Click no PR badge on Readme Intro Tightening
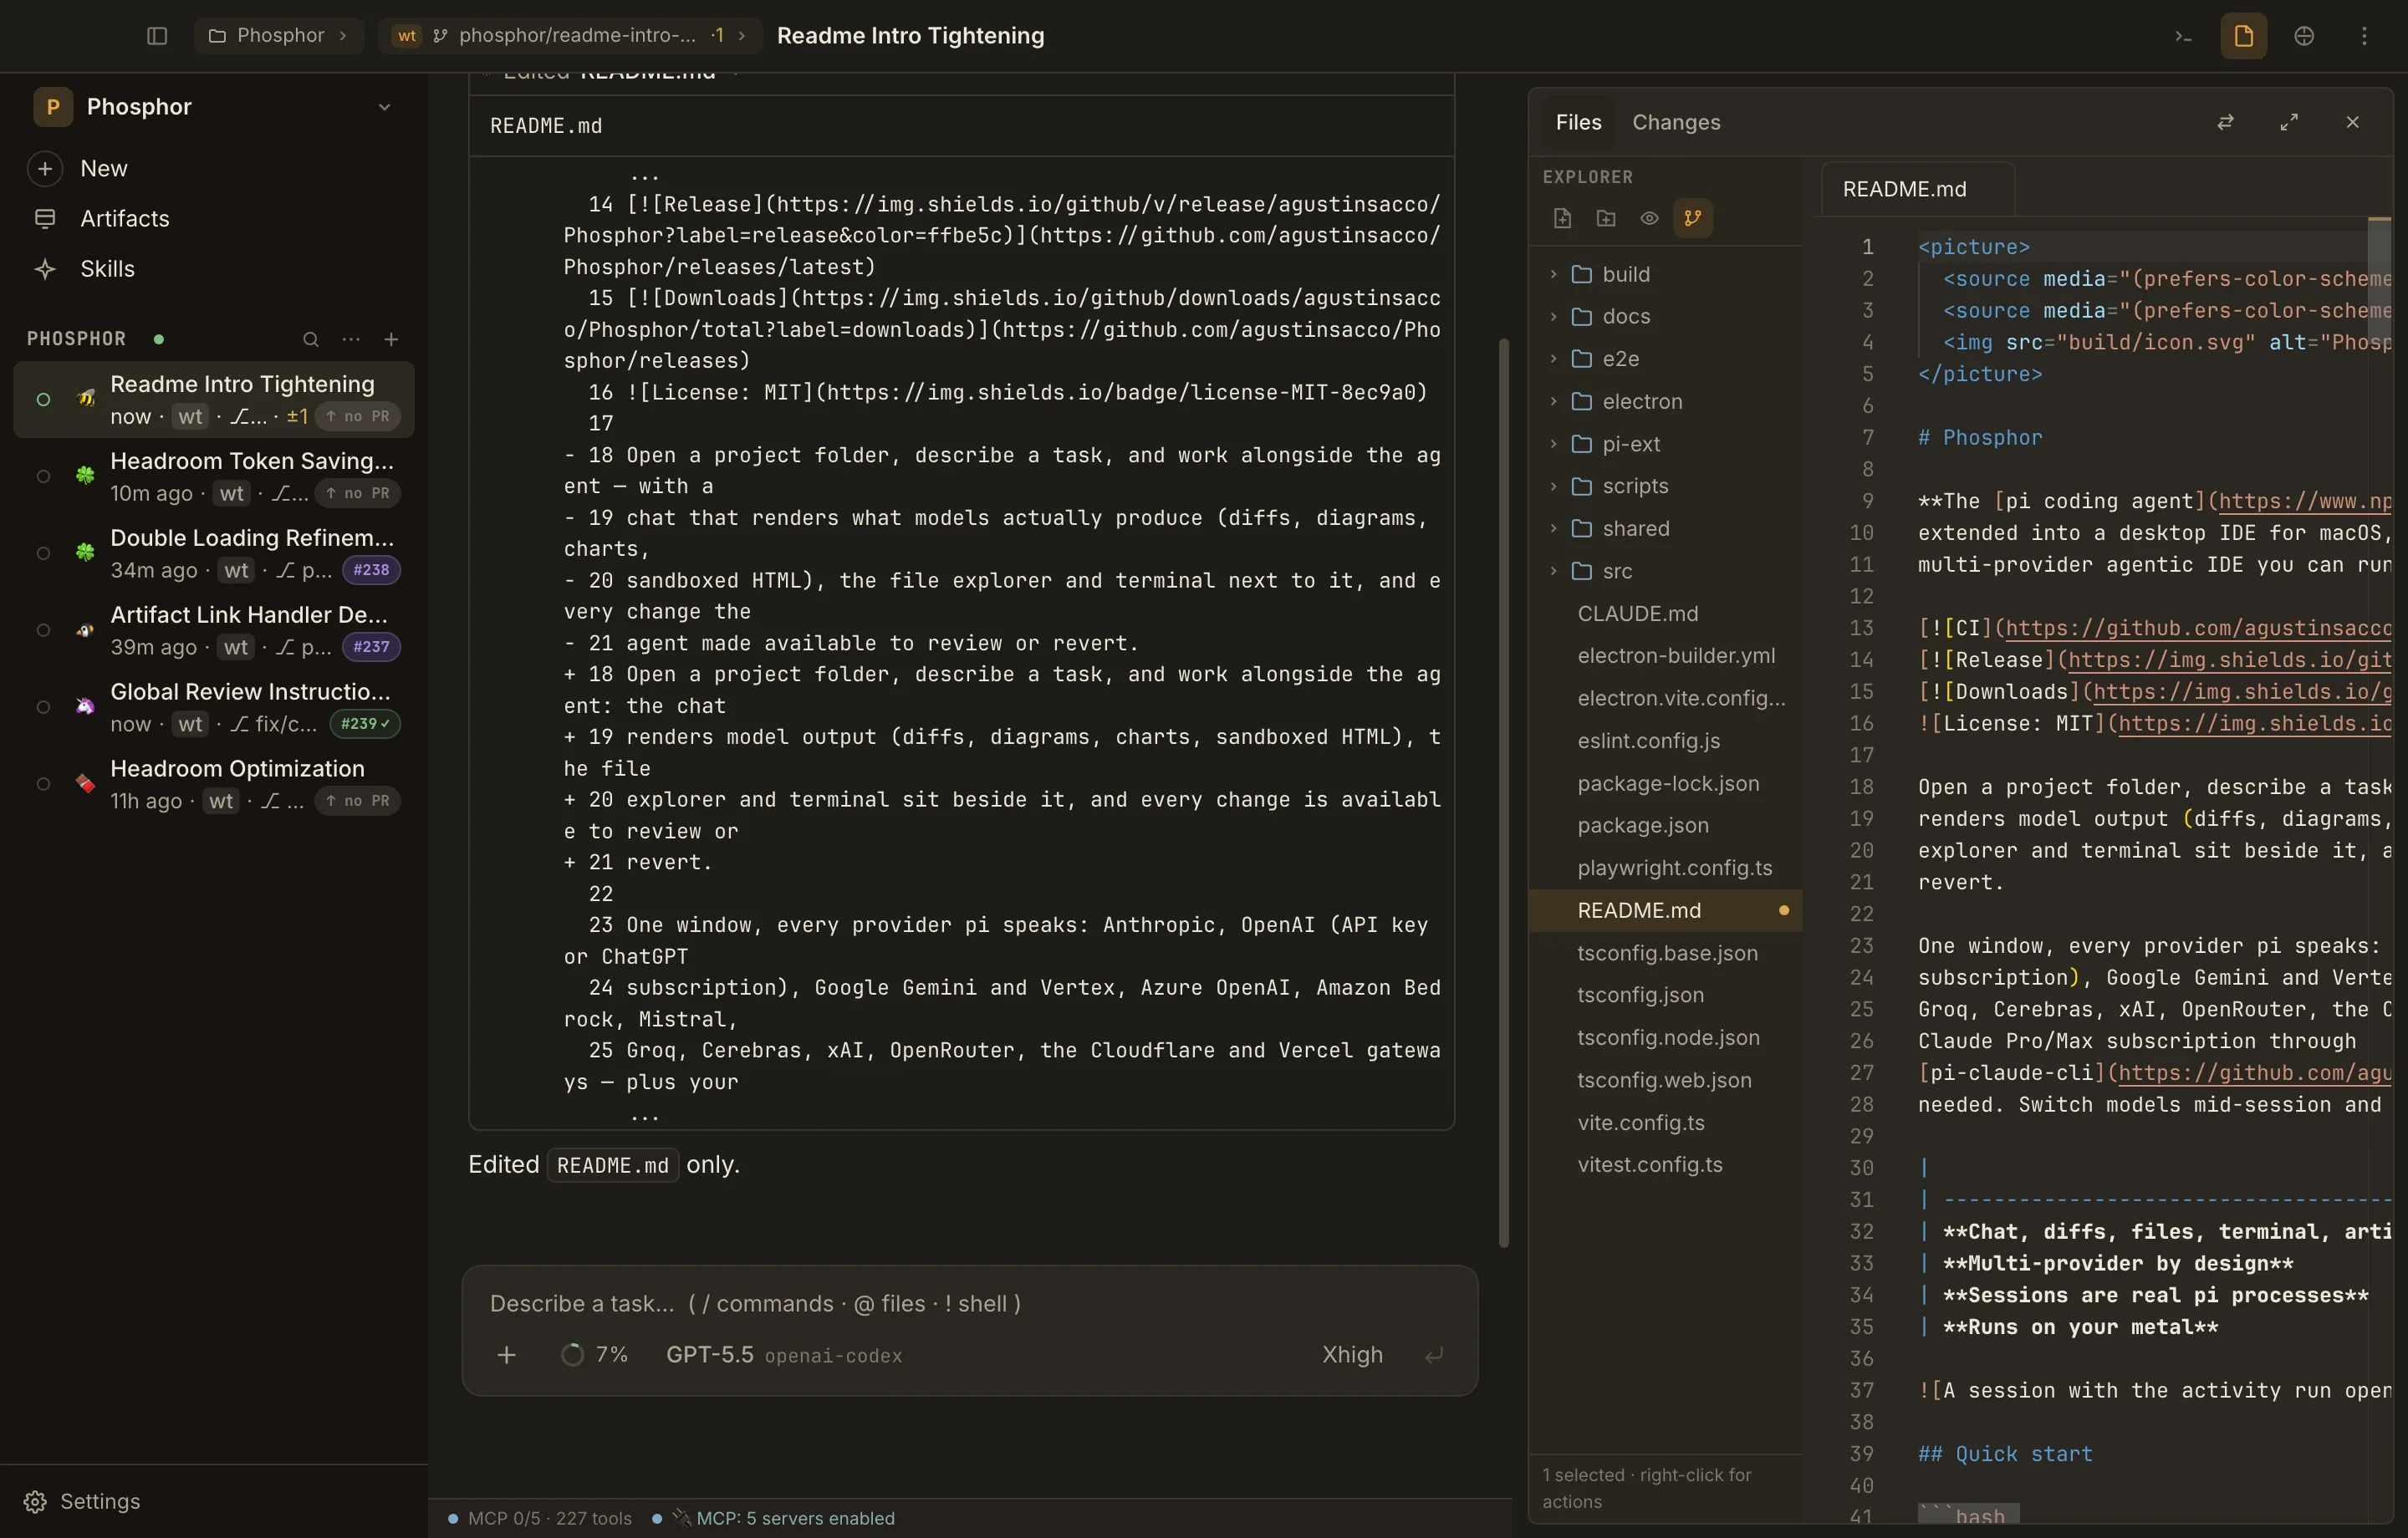Image resolution: width=2408 pixels, height=1538 pixels. click(357, 416)
